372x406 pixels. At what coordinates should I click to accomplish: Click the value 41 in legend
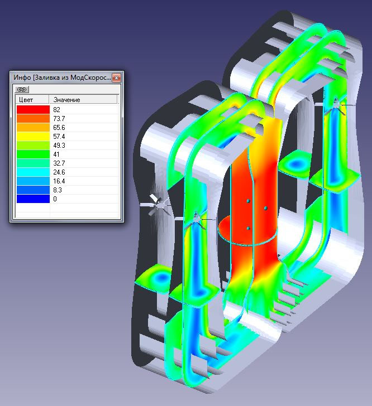click(56, 154)
